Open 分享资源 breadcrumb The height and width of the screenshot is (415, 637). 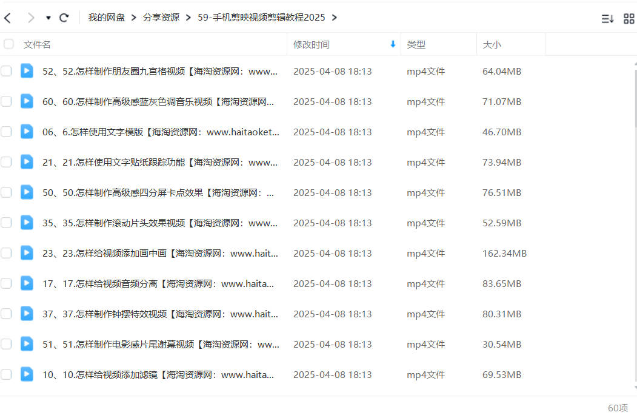point(161,18)
